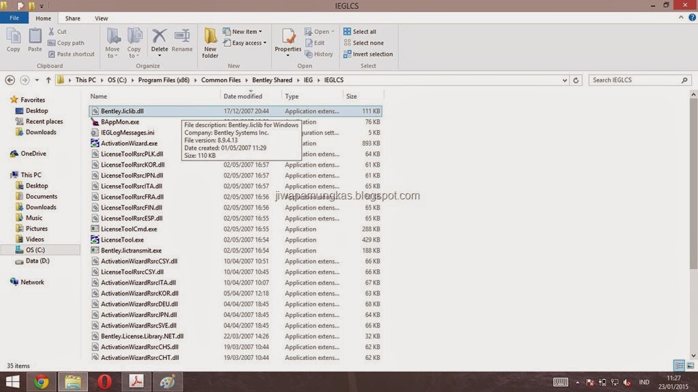Select BAppMon.exe file

pos(120,122)
